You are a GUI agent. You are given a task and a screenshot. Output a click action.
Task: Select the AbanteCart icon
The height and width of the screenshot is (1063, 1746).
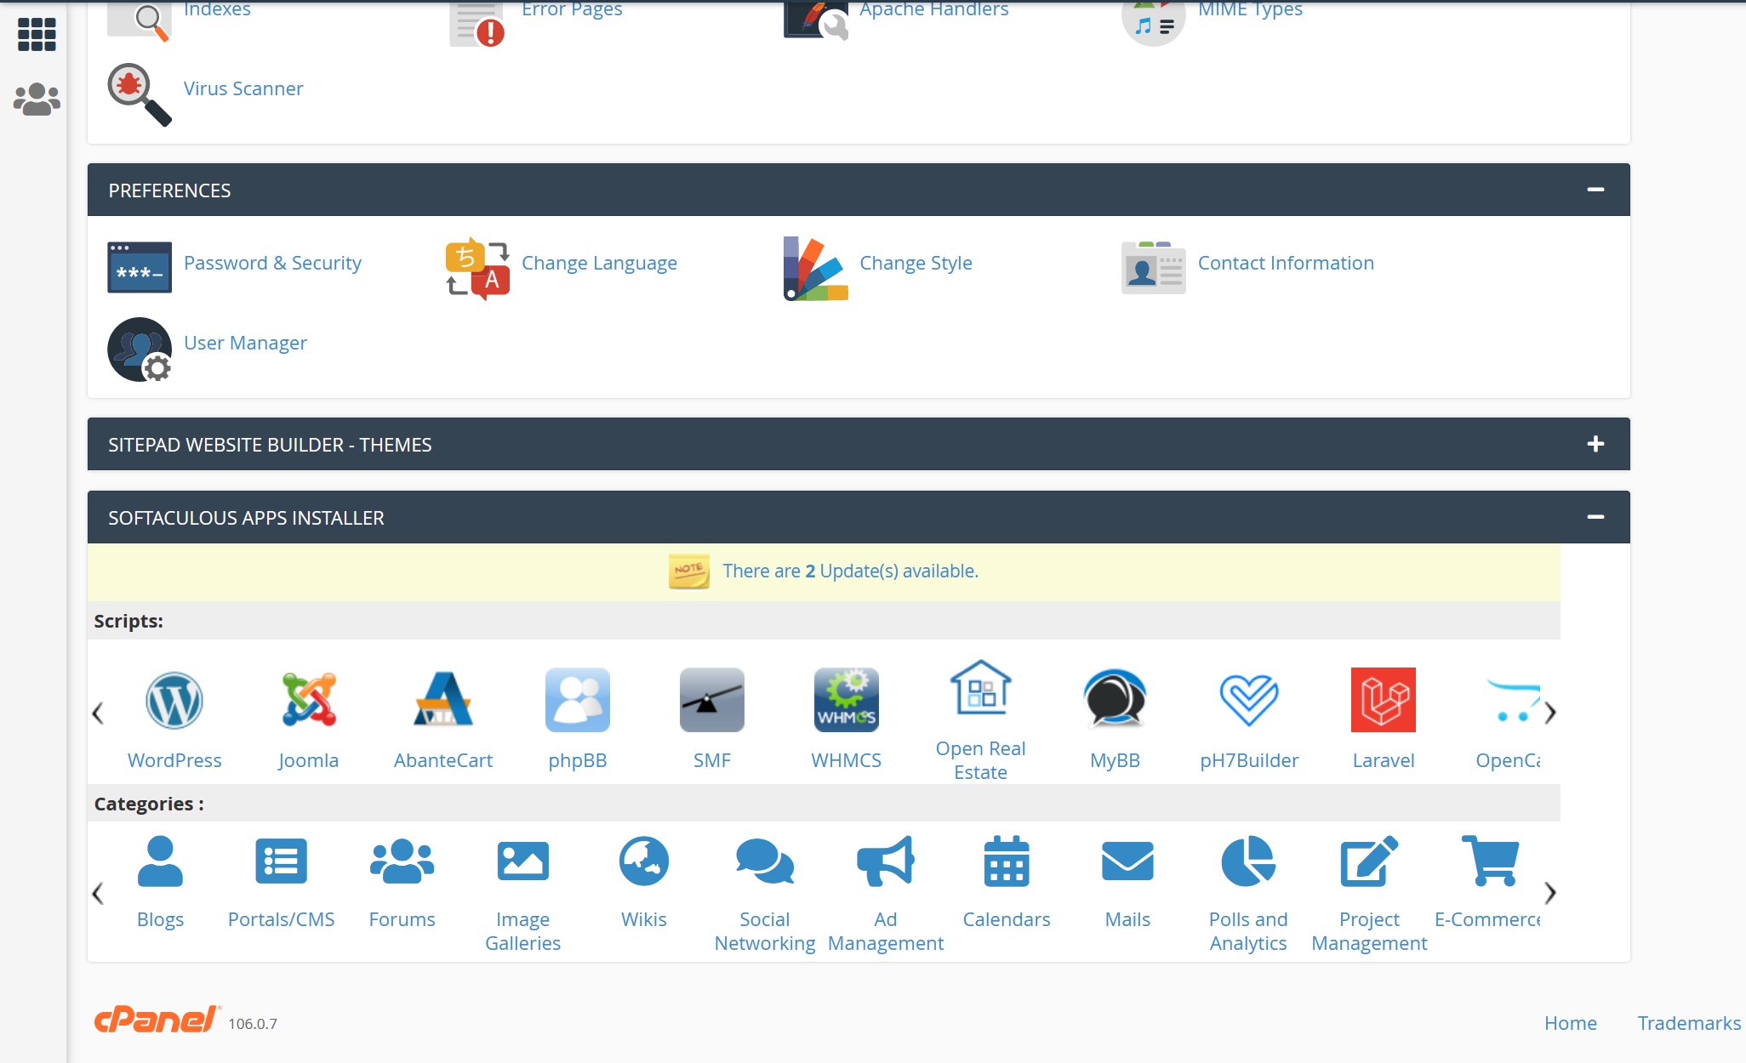443,700
